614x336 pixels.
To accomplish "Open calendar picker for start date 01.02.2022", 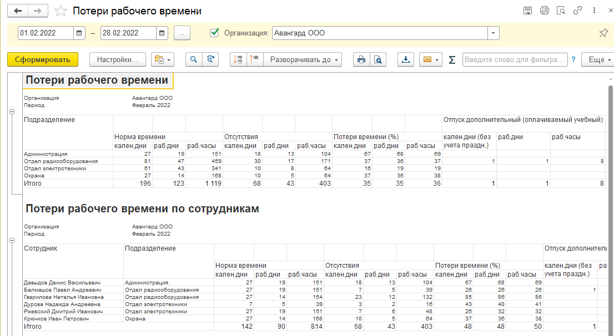I will [79, 33].
